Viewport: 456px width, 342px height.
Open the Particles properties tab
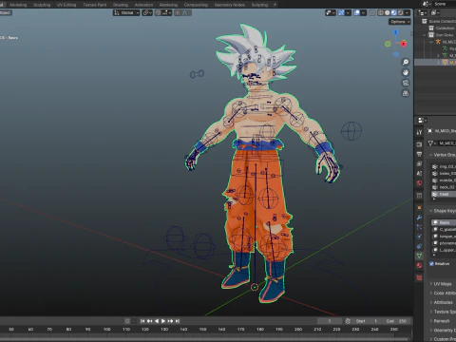419,227
